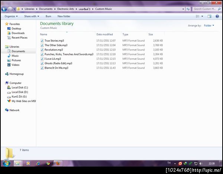
Task: Open My Web Sites on MSN
Action: pos(24,101)
